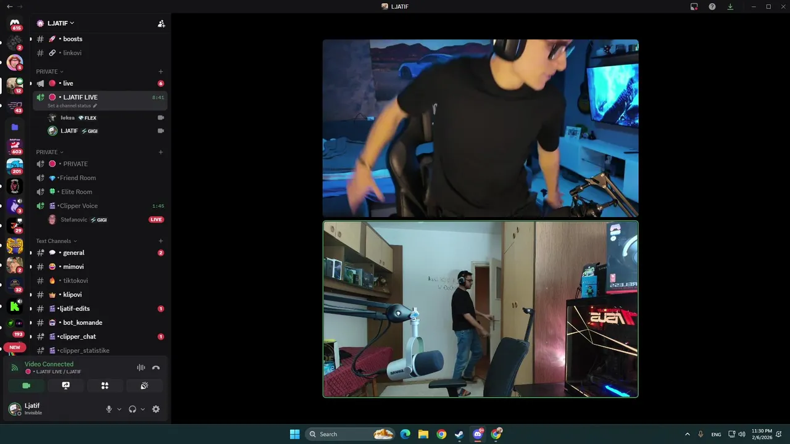Open the Discord help icon in title bar
Screen dimensions: 790x444
click(x=712, y=6)
